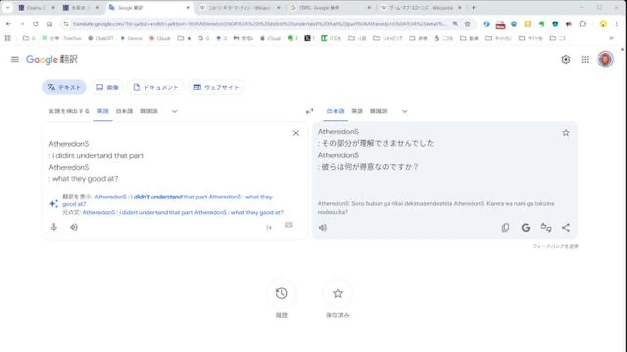
Task: Click the address bar URL
Action: pyautogui.click(x=260, y=24)
